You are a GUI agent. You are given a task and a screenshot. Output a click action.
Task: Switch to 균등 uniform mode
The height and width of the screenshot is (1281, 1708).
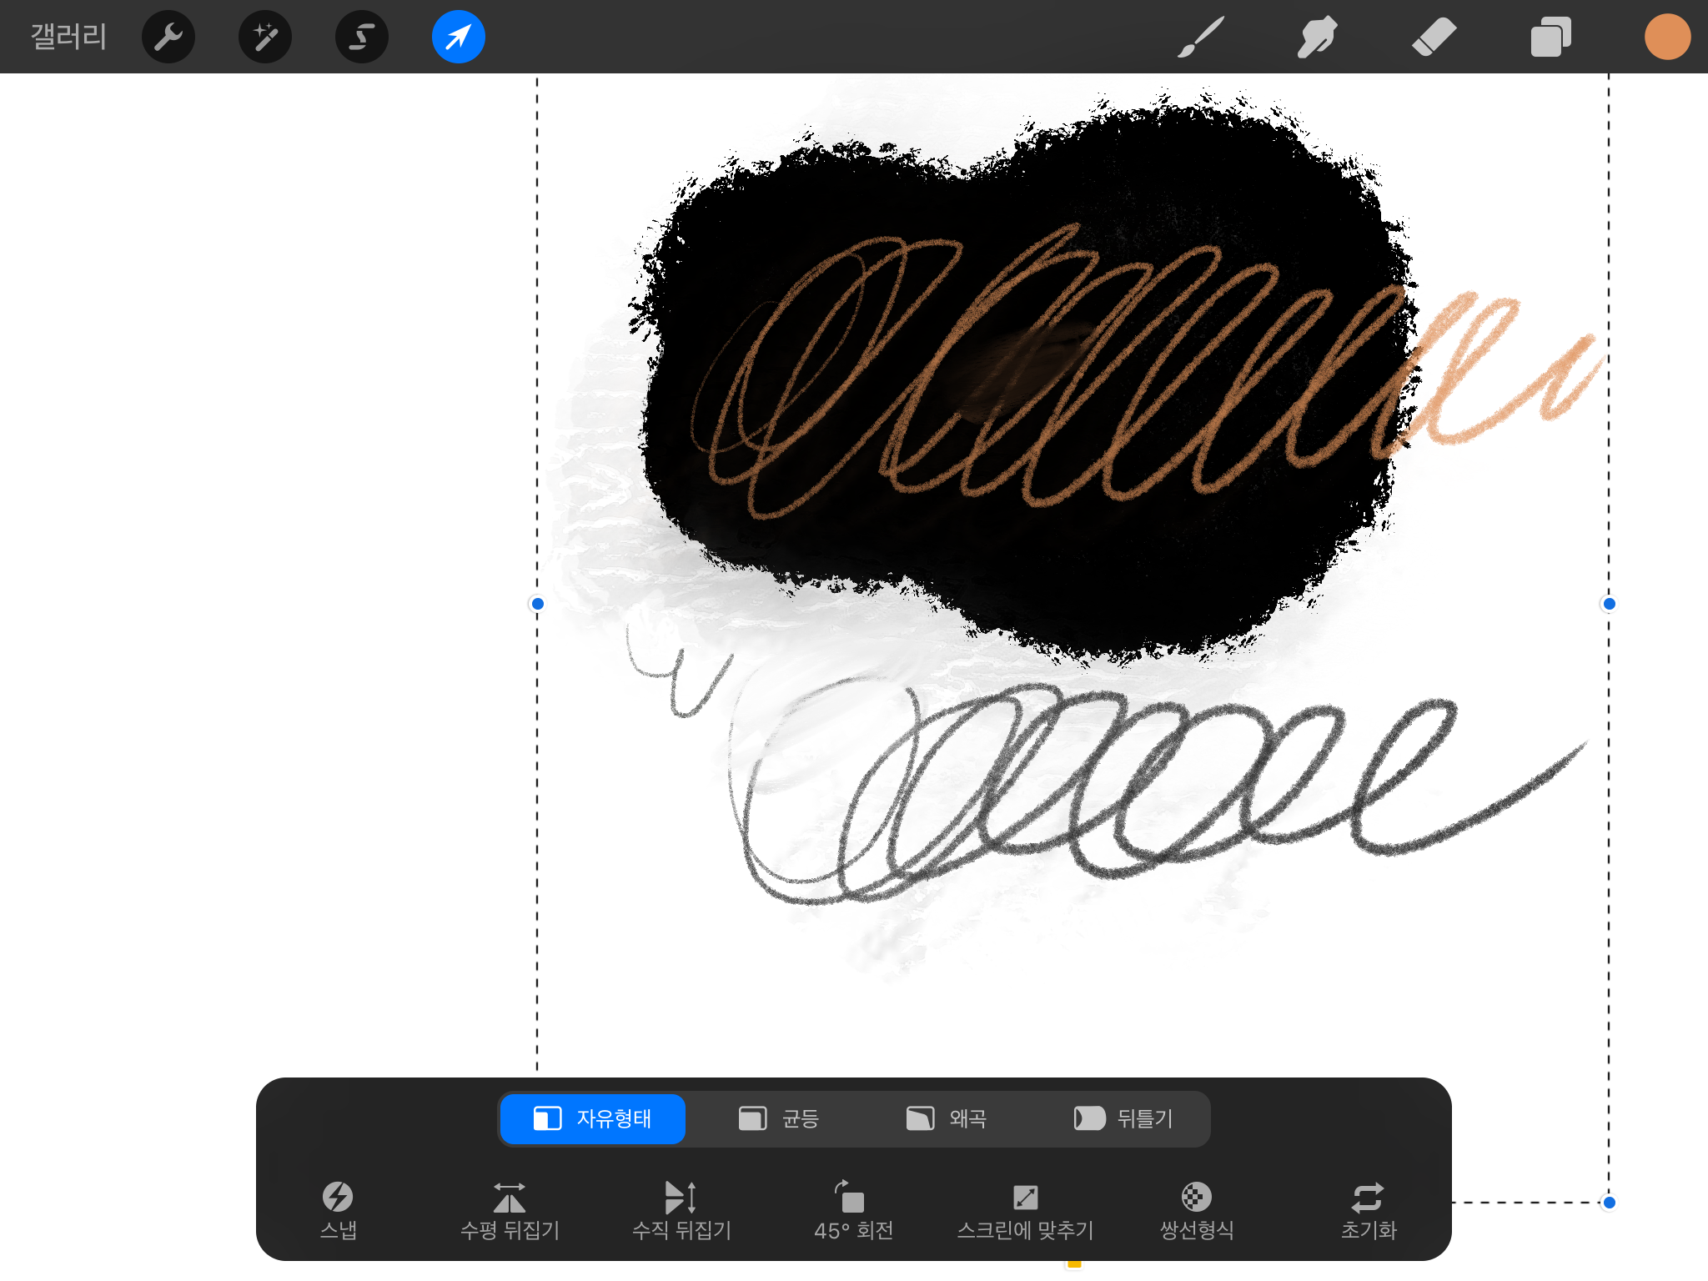tap(779, 1118)
